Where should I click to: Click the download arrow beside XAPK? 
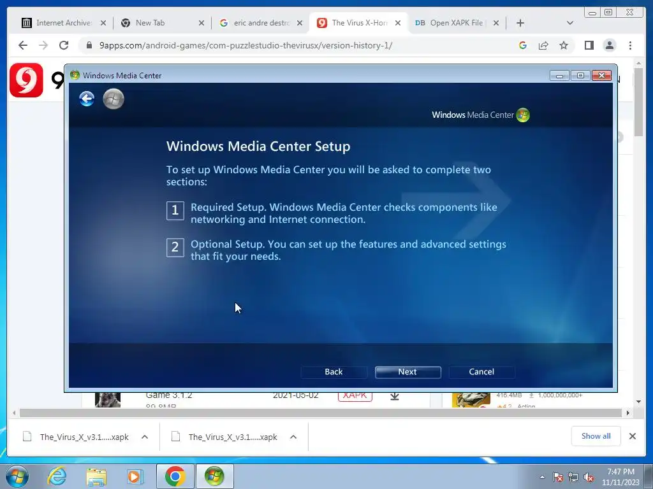tap(395, 396)
